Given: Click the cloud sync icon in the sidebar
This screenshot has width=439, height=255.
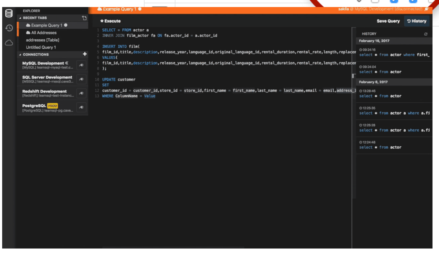Looking at the screenshot, I should pyautogui.click(x=8, y=42).
